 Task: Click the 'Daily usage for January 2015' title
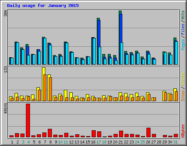point(43,5)
